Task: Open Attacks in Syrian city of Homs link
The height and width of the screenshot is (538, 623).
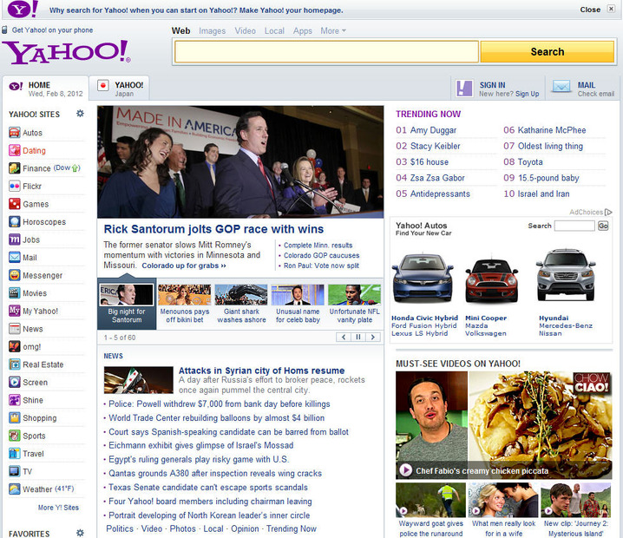Action: pyautogui.click(x=261, y=371)
